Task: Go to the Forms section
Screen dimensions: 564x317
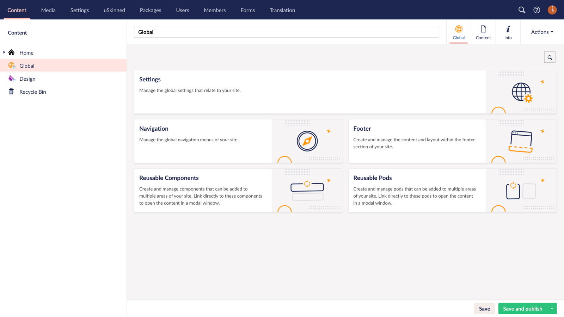Action: click(247, 10)
